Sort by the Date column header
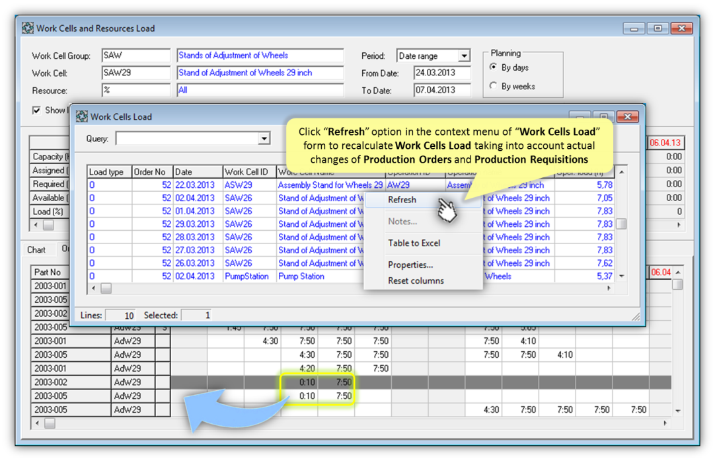Image resolution: width=715 pixels, height=461 pixels. tap(198, 171)
